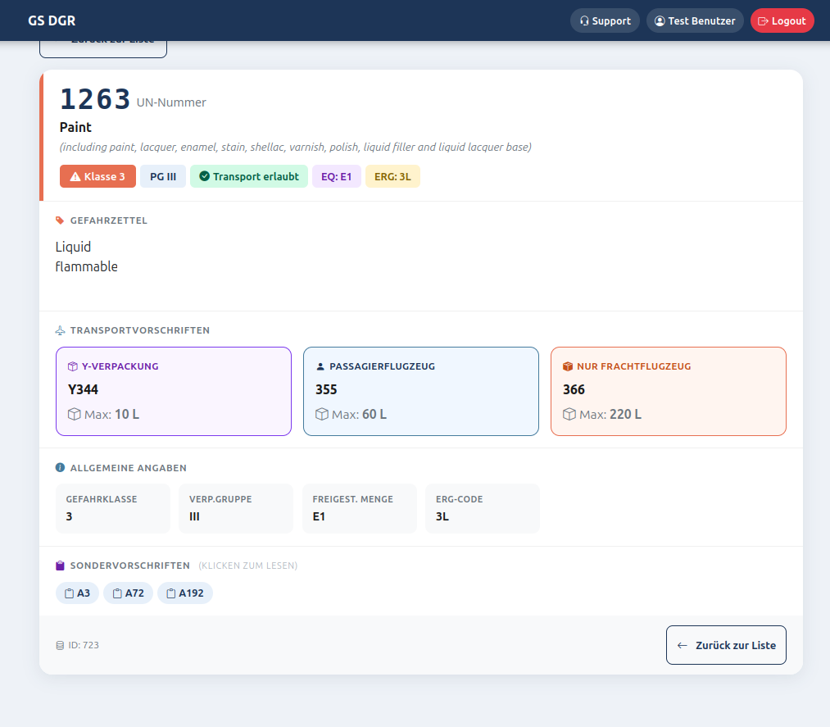Click the left arrow icon in Zurück zur Liste
830x727 pixels.
(683, 646)
